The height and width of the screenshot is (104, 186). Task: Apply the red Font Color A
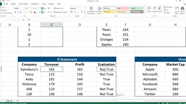(35, 12)
